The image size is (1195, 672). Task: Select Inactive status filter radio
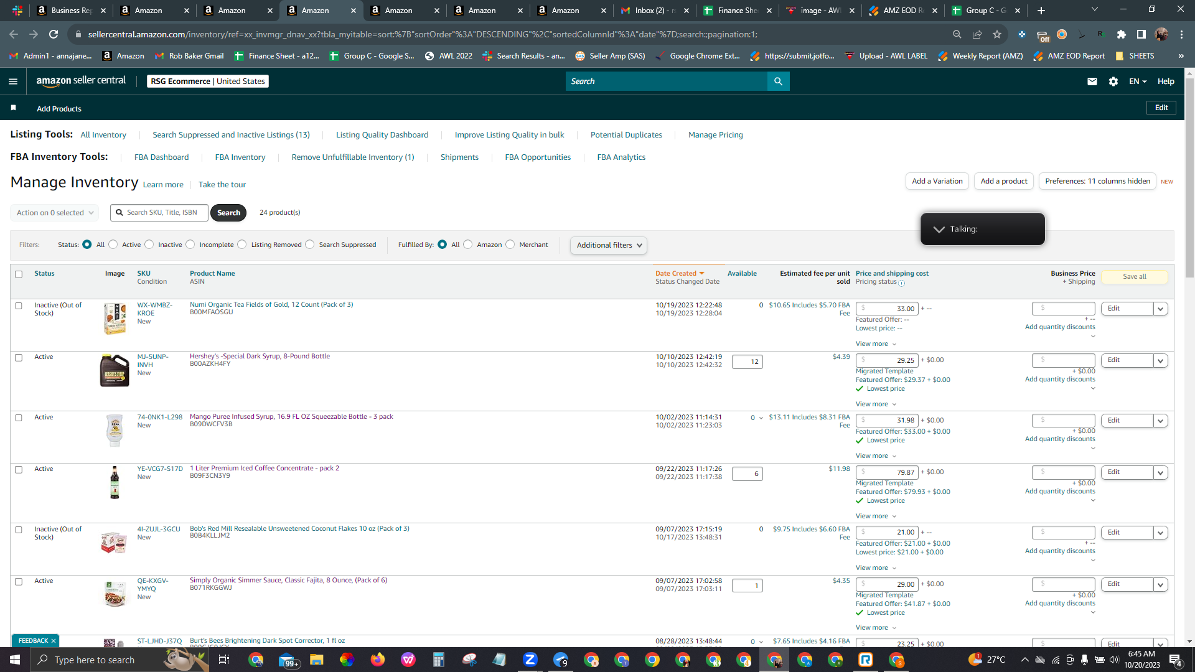point(149,245)
